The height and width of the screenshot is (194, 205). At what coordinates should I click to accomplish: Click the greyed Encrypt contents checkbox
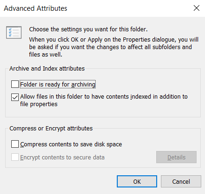(x=15, y=157)
